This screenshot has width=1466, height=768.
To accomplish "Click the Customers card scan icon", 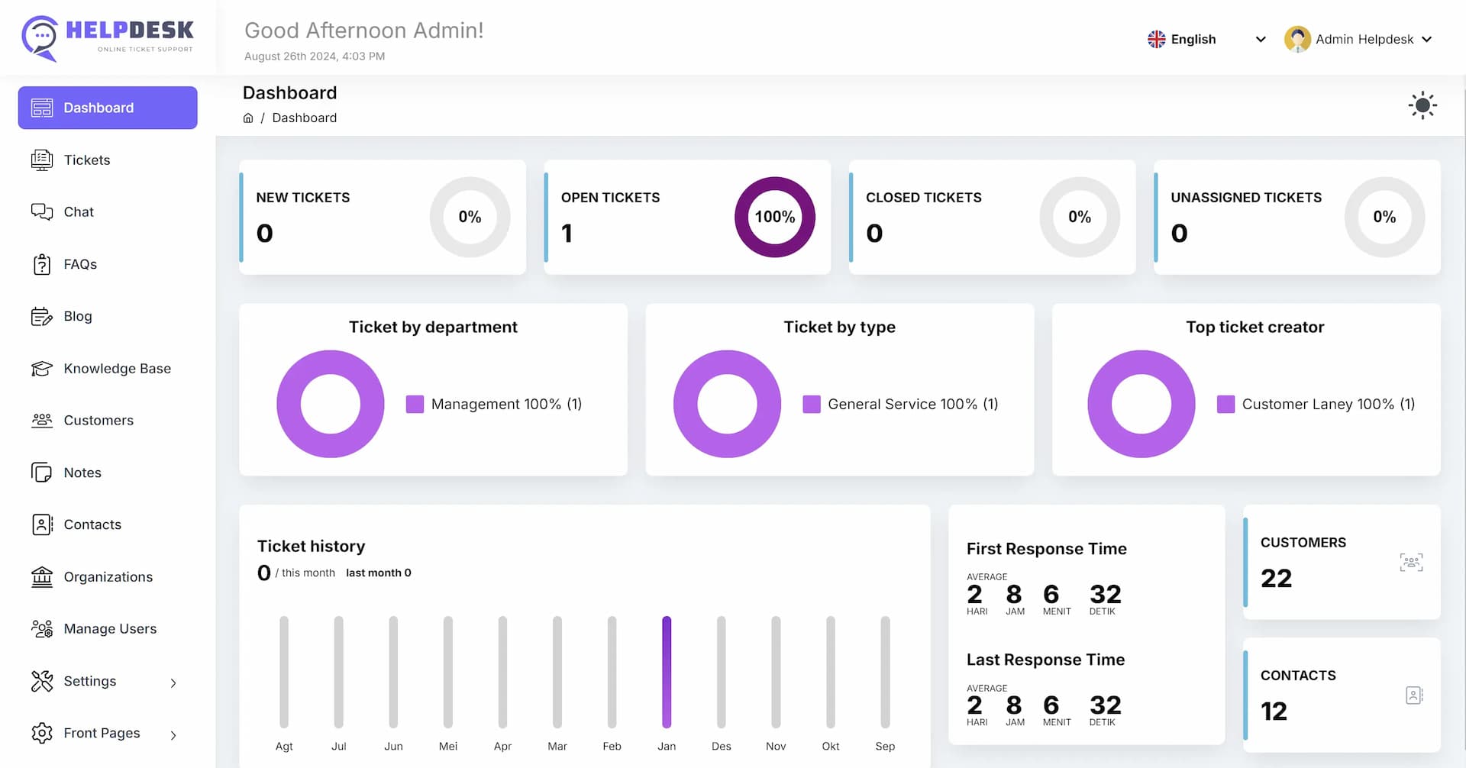I will click(x=1411, y=563).
